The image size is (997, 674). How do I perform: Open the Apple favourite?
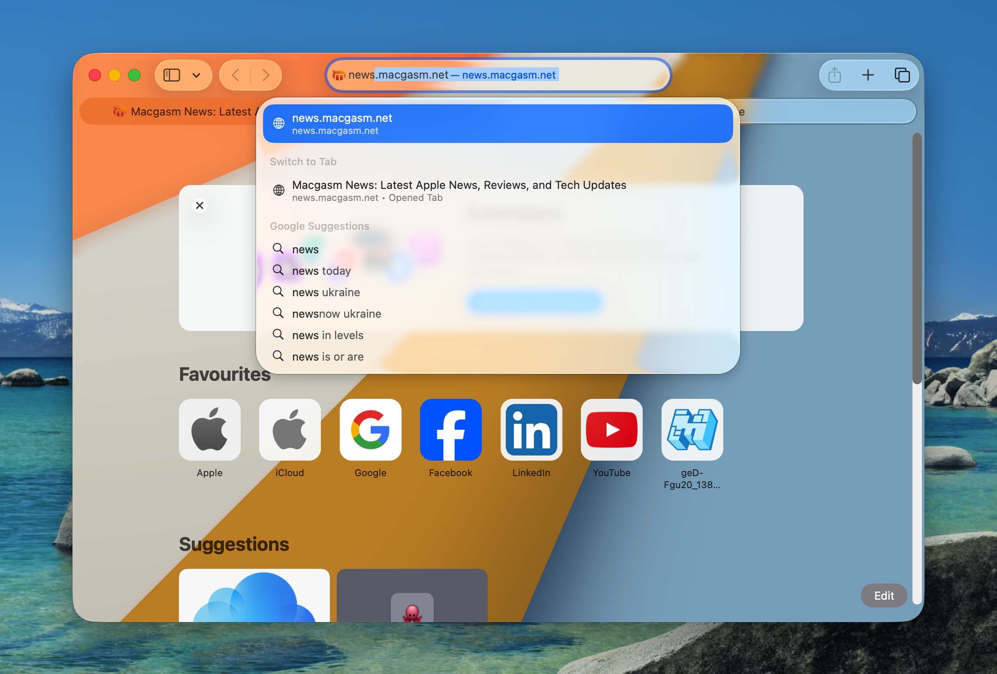tap(209, 430)
